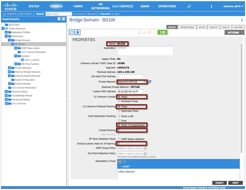Open the health score 100 badge
The image size is (246, 190).
point(162,32)
